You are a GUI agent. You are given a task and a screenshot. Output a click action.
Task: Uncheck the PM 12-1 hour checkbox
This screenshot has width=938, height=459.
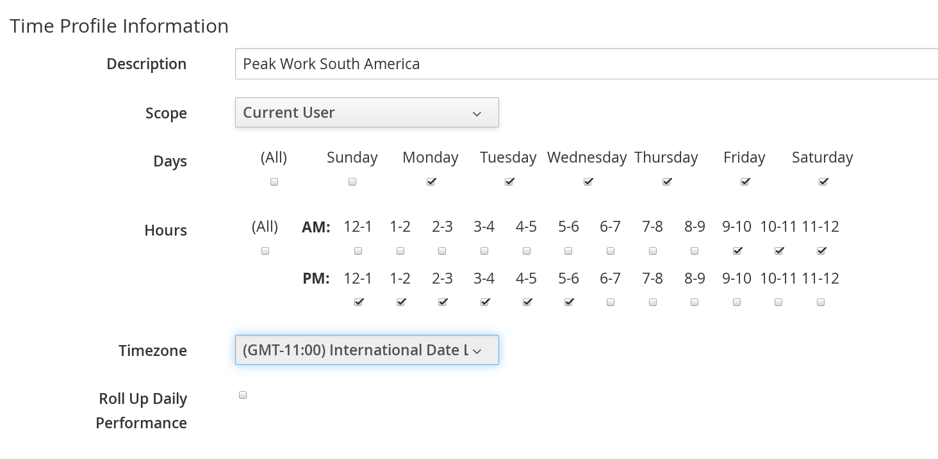358,302
